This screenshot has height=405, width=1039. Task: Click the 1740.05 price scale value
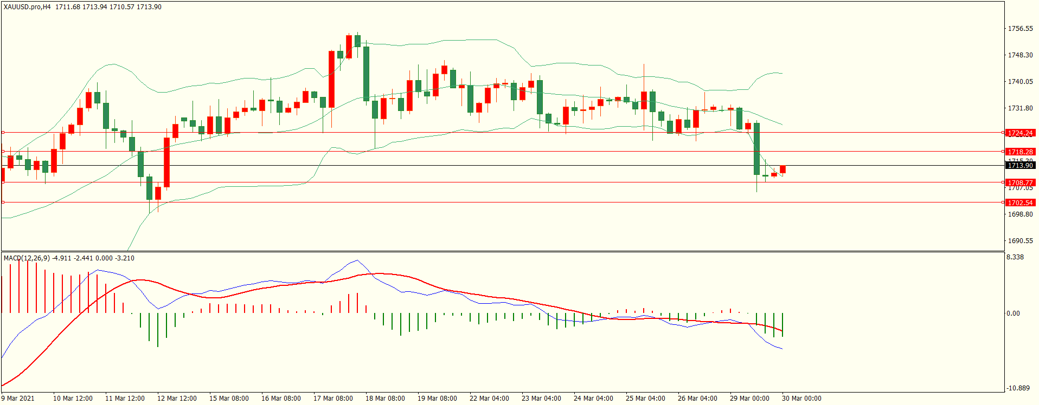point(1020,82)
